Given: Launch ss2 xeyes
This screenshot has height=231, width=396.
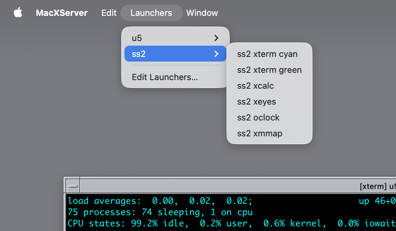Looking at the screenshot, I should [x=270, y=102].
